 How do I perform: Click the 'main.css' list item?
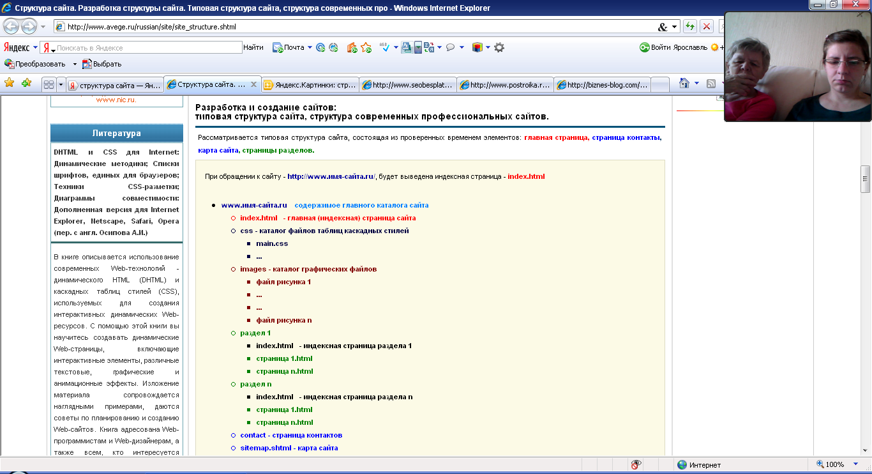(x=272, y=243)
